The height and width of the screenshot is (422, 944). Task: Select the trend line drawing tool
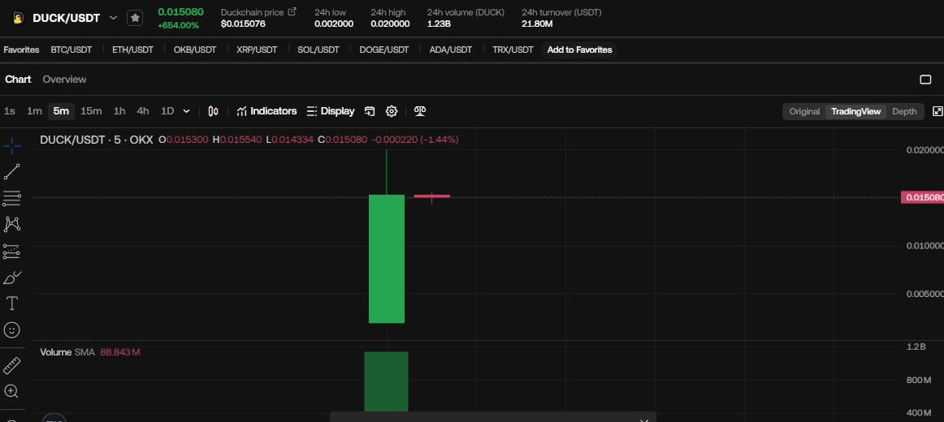tap(12, 172)
